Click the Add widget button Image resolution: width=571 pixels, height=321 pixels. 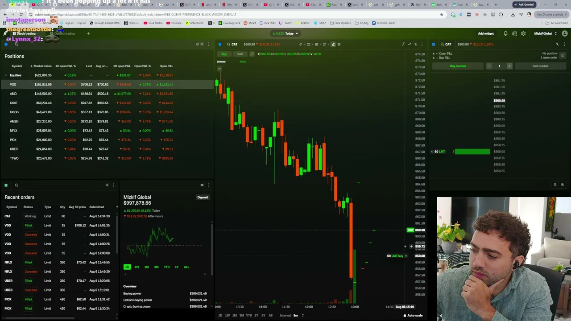pos(486,33)
